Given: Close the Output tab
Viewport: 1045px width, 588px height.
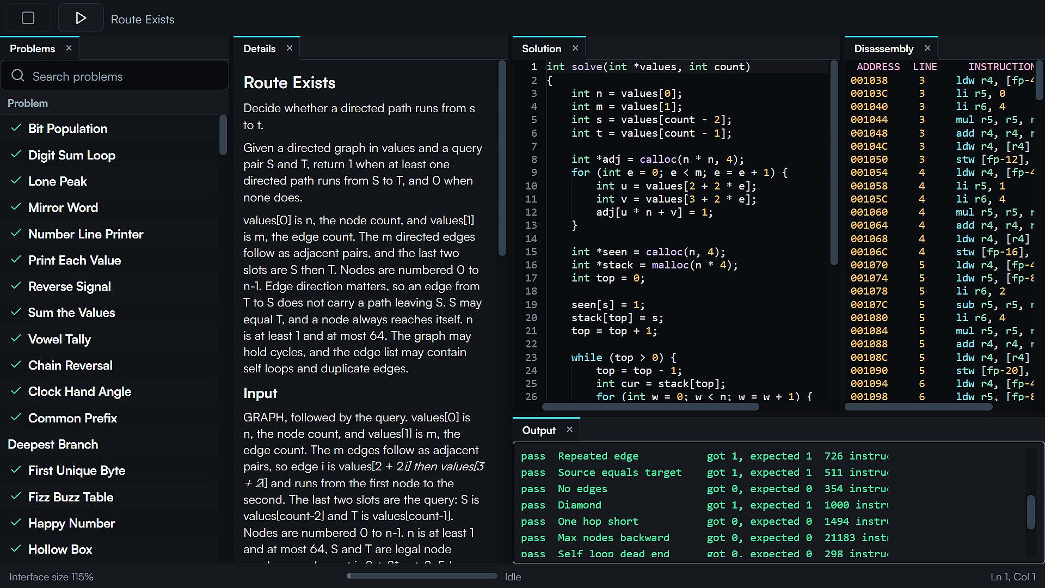Looking at the screenshot, I should (570, 430).
